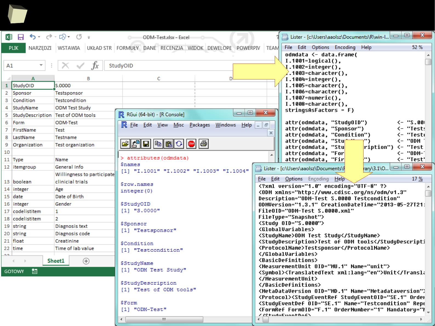Image resolution: width=435 pixels, height=326 pixels.
Task: Select the cell containing Testsponsor
Action: point(88,93)
